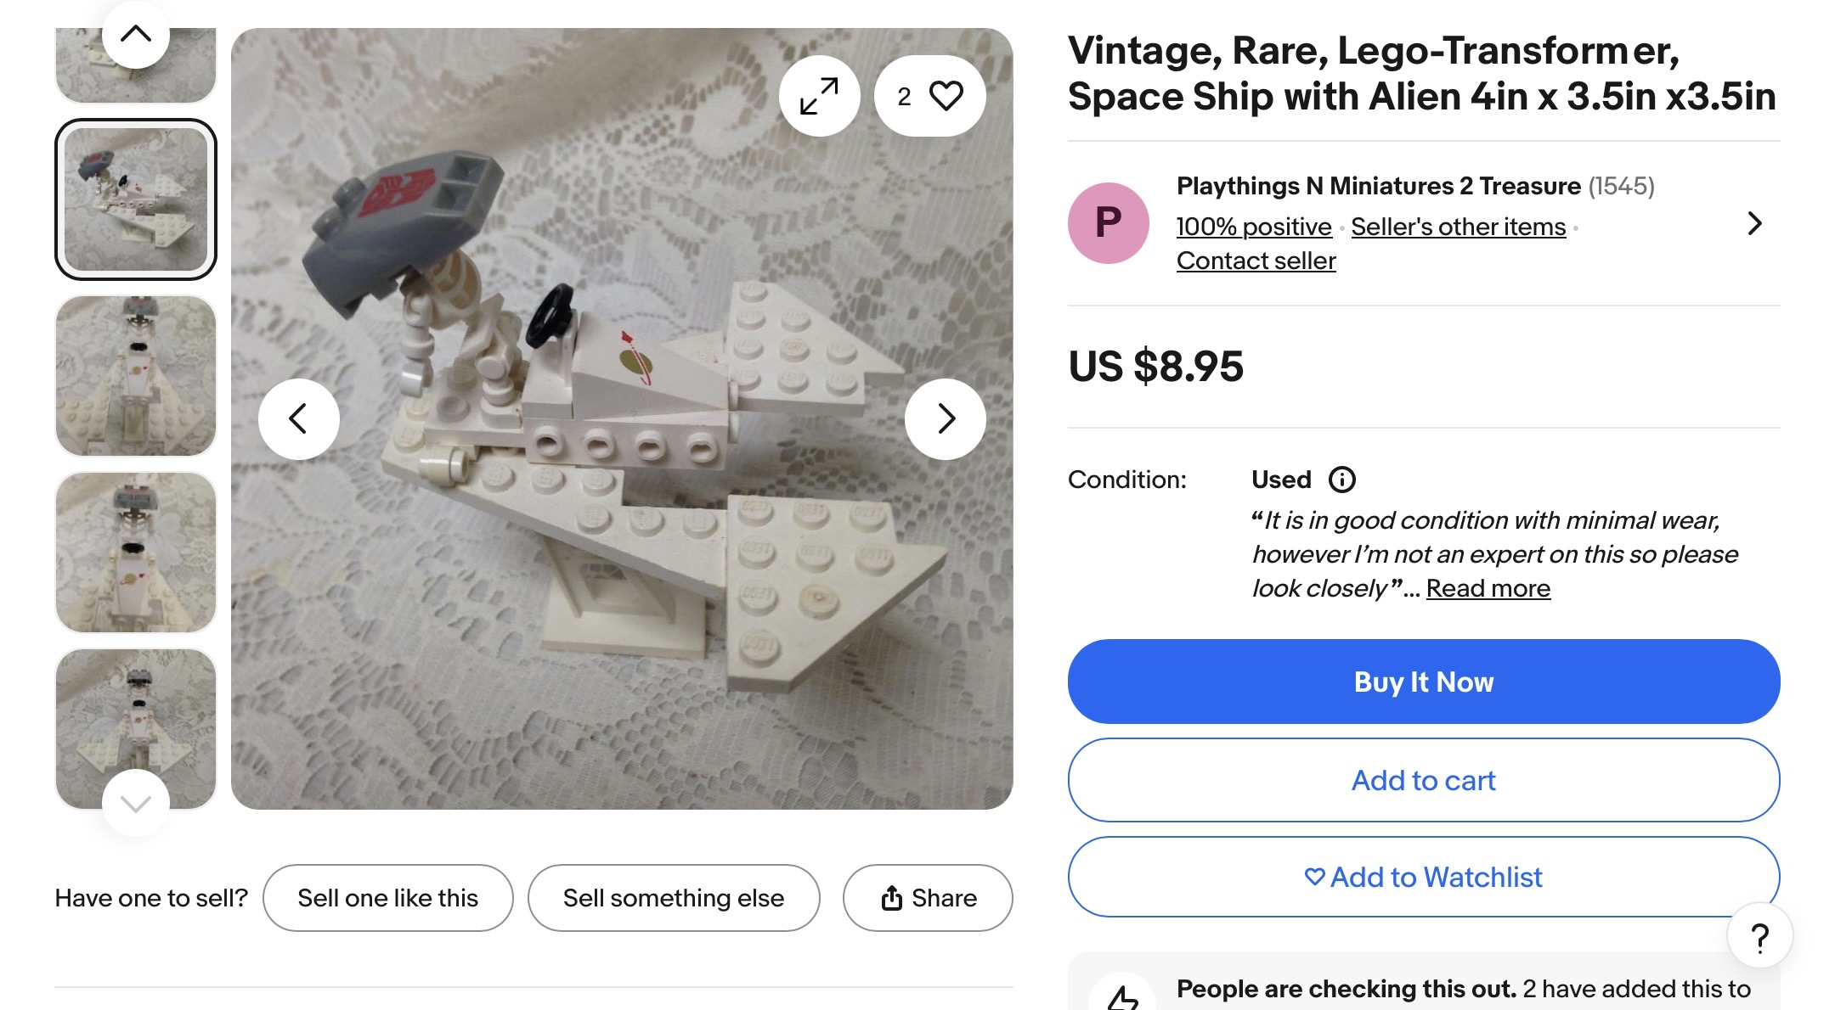Read more of the condition description
The width and height of the screenshot is (1835, 1010).
pyautogui.click(x=1488, y=588)
